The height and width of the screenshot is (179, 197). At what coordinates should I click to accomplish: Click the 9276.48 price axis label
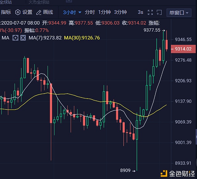183,60
